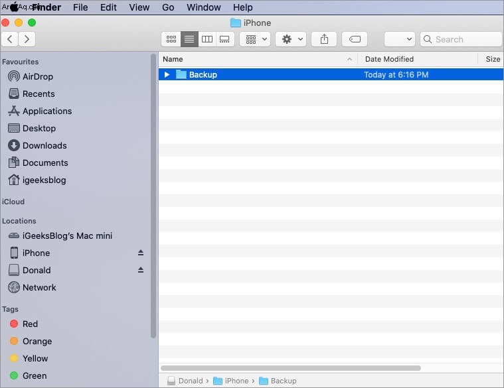The height and width of the screenshot is (388, 504).
Task: Click the Today at 6:16 PM date cell
Action: 396,75
